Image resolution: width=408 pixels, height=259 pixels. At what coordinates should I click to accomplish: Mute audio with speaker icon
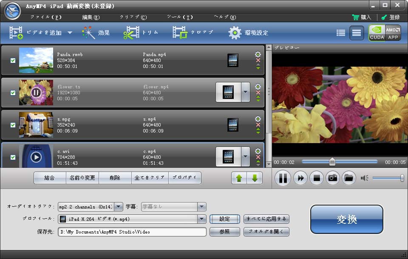point(364,178)
